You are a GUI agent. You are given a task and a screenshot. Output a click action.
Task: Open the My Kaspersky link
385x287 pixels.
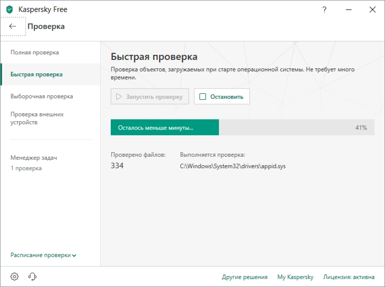(295, 277)
